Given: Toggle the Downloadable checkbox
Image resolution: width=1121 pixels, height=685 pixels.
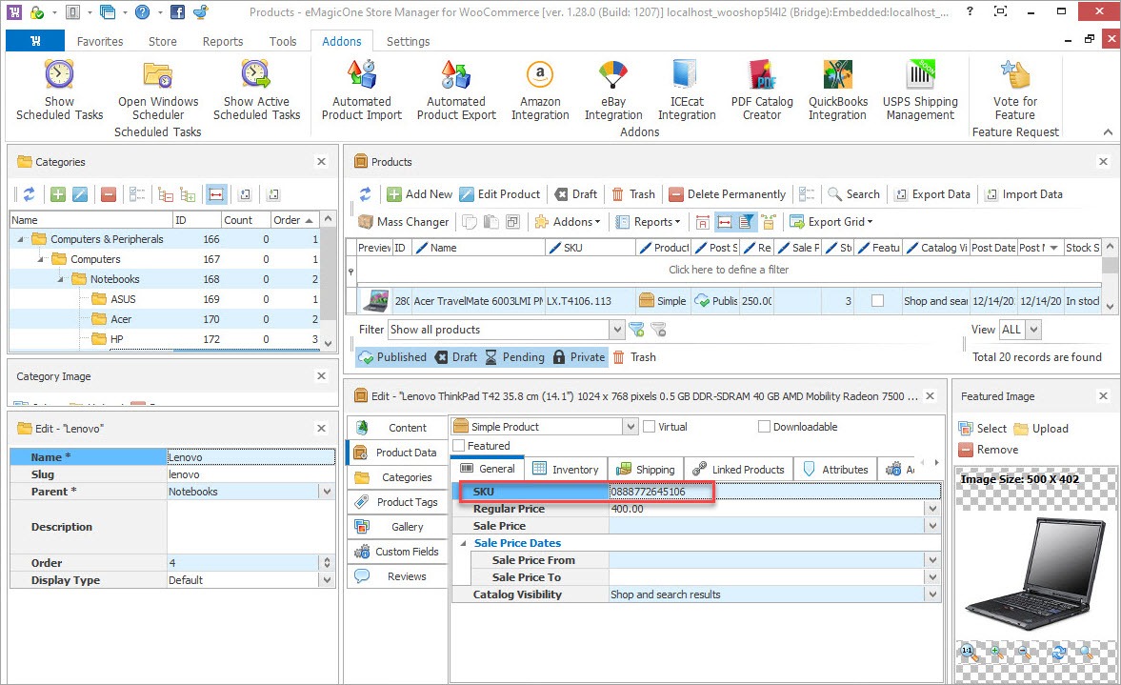Looking at the screenshot, I should pos(764,427).
